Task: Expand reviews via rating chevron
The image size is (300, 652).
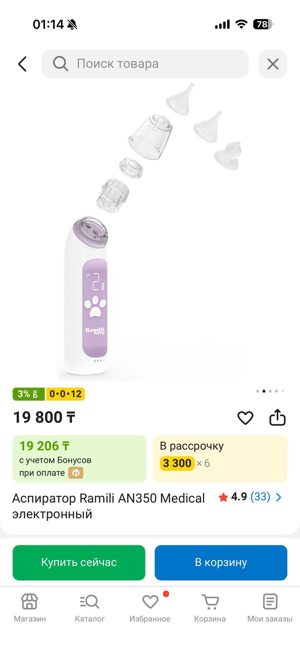Action: coord(279,497)
